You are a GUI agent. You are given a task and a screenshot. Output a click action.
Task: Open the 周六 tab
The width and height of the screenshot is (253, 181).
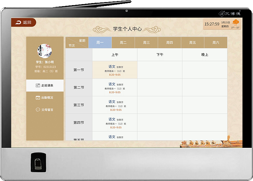tap(216, 43)
